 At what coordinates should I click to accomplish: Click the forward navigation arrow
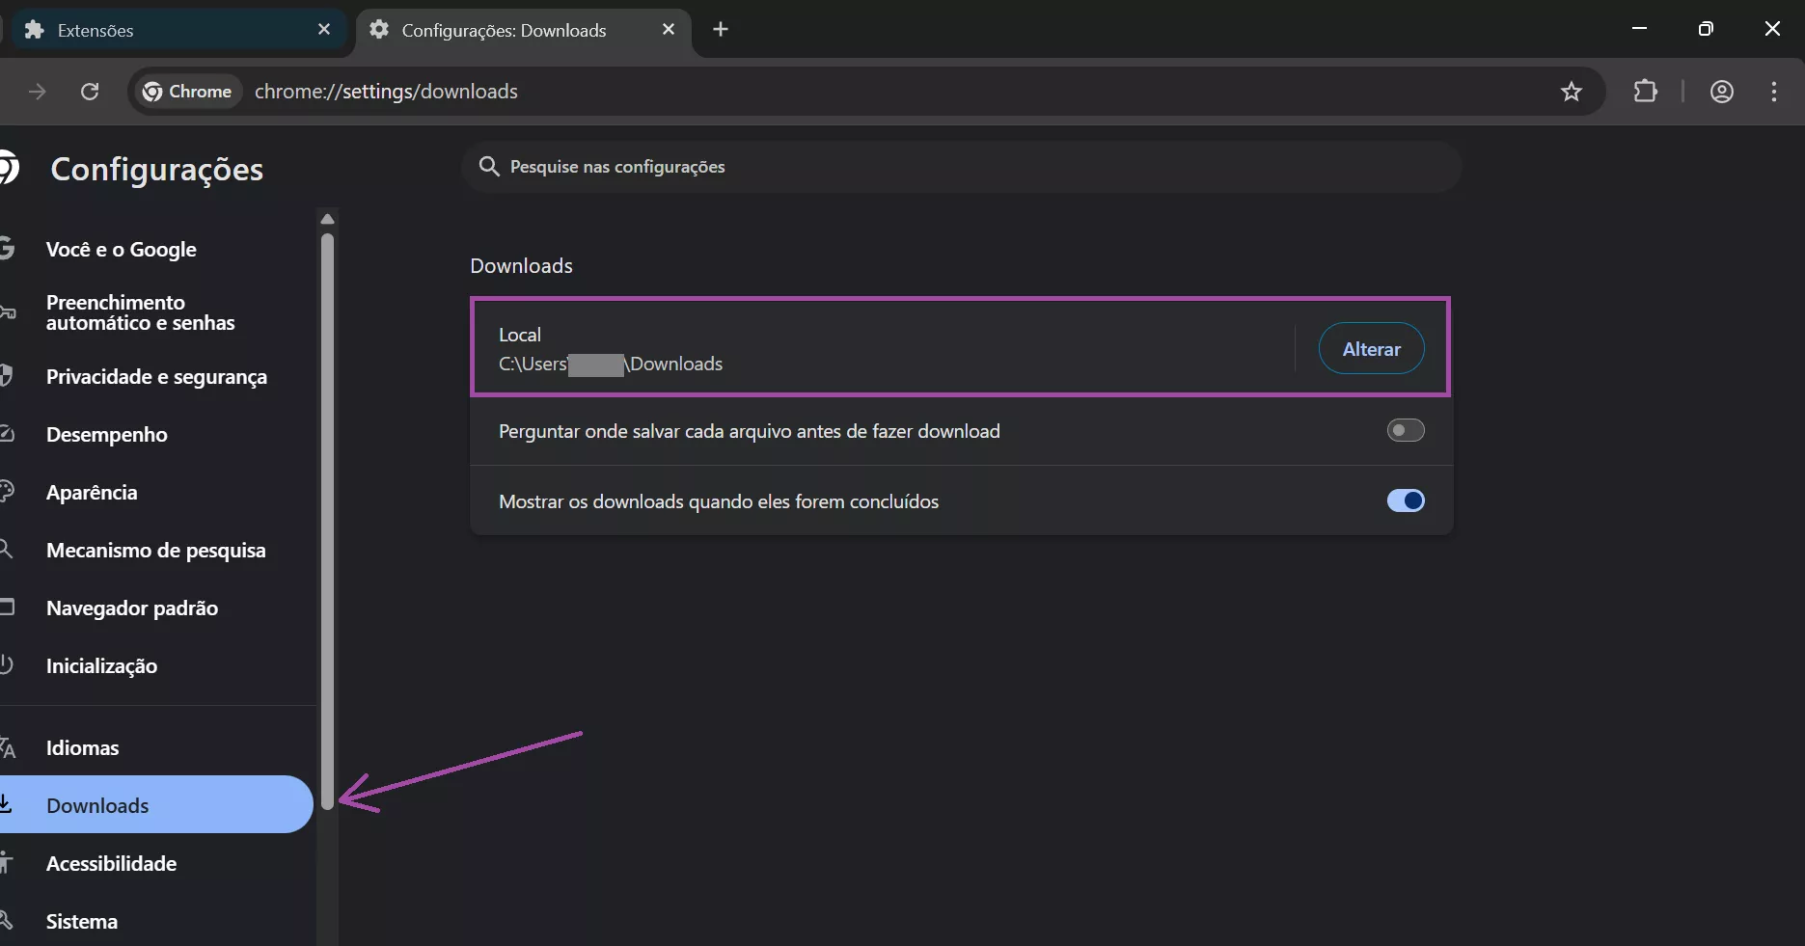(38, 92)
